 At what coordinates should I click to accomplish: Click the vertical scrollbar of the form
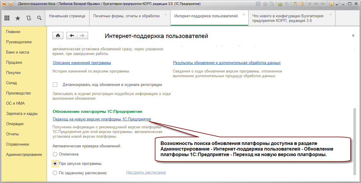pos(355,141)
